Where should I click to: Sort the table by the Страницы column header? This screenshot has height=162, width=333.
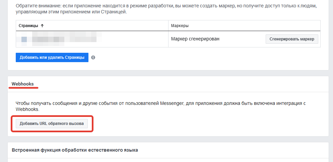[x=28, y=26]
